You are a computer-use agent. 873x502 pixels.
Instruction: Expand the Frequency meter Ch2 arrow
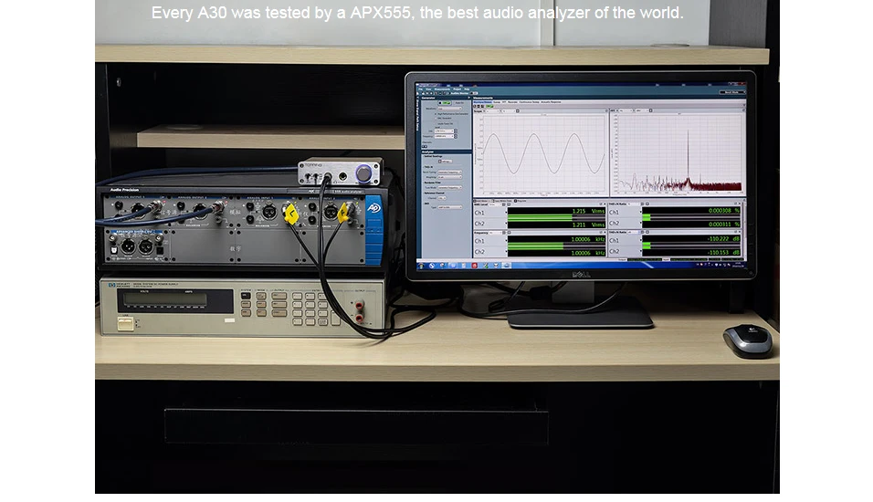pyautogui.click(x=506, y=252)
